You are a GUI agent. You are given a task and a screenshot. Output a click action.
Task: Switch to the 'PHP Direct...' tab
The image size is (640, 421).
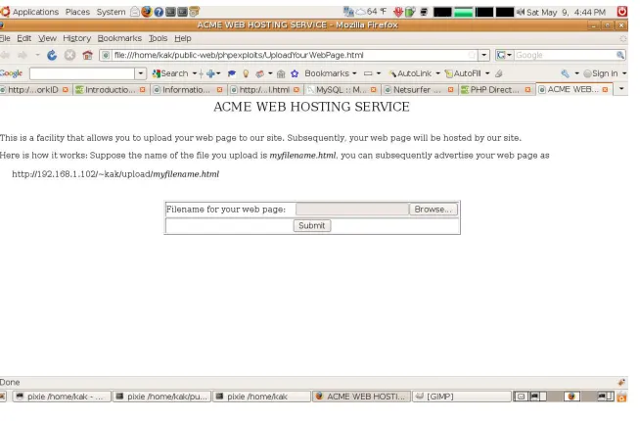495,89
